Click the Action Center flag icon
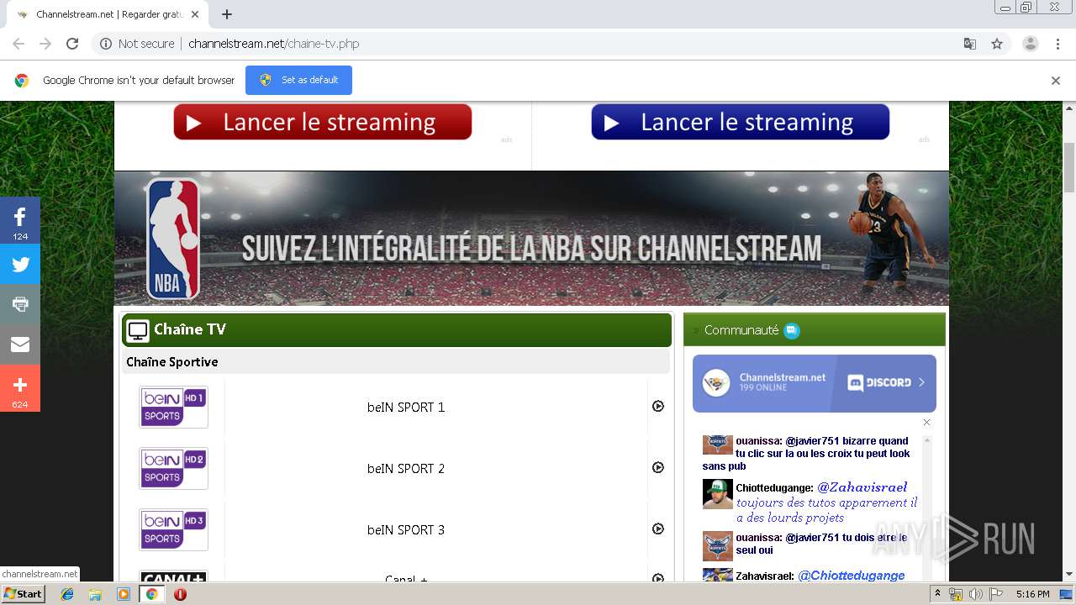The width and height of the screenshot is (1076, 605). click(994, 594)
